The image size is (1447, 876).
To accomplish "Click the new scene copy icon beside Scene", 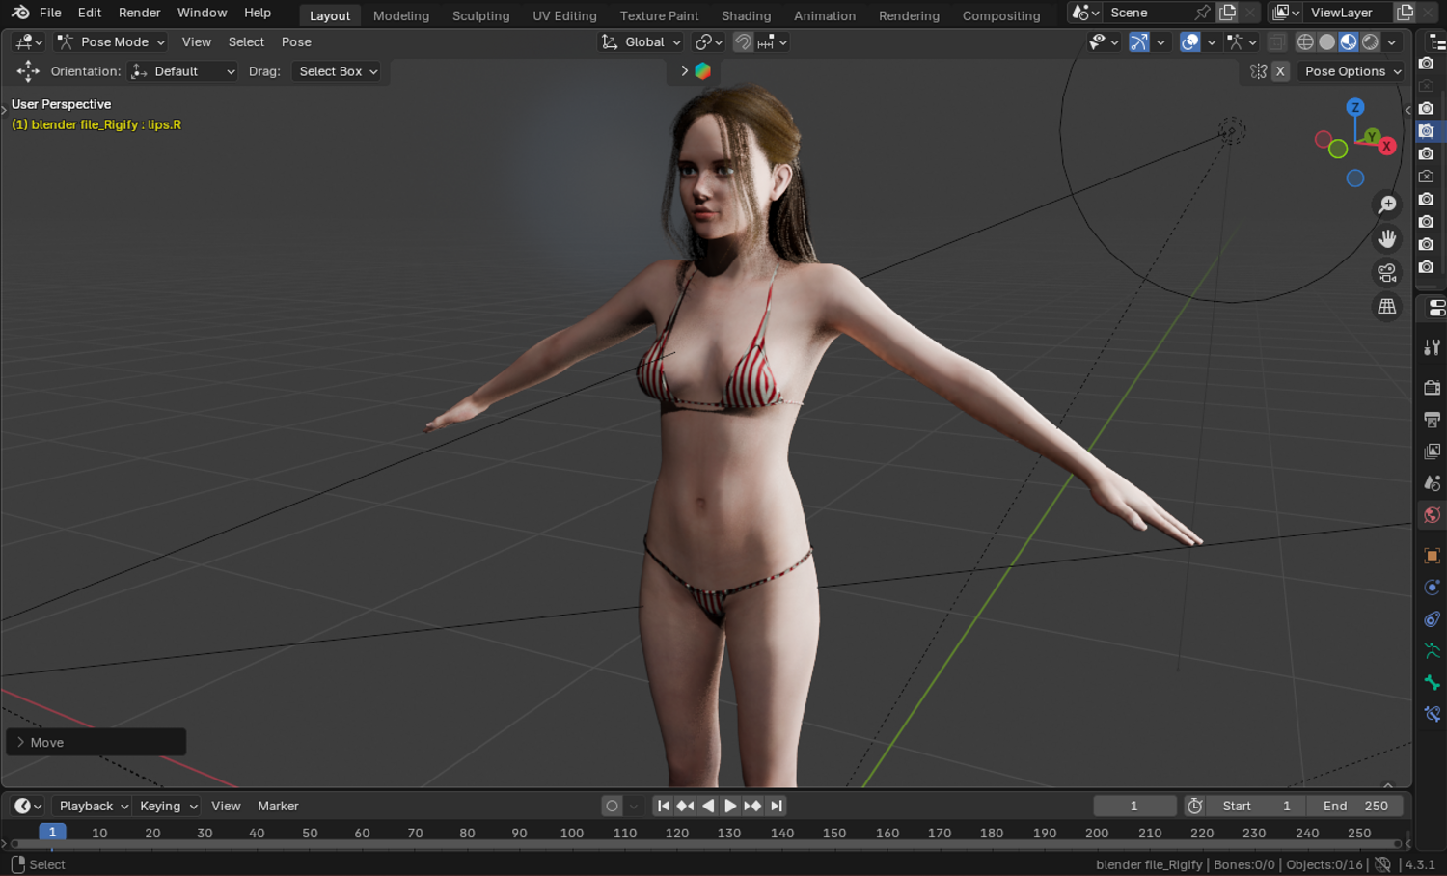I will (1228, 13).
